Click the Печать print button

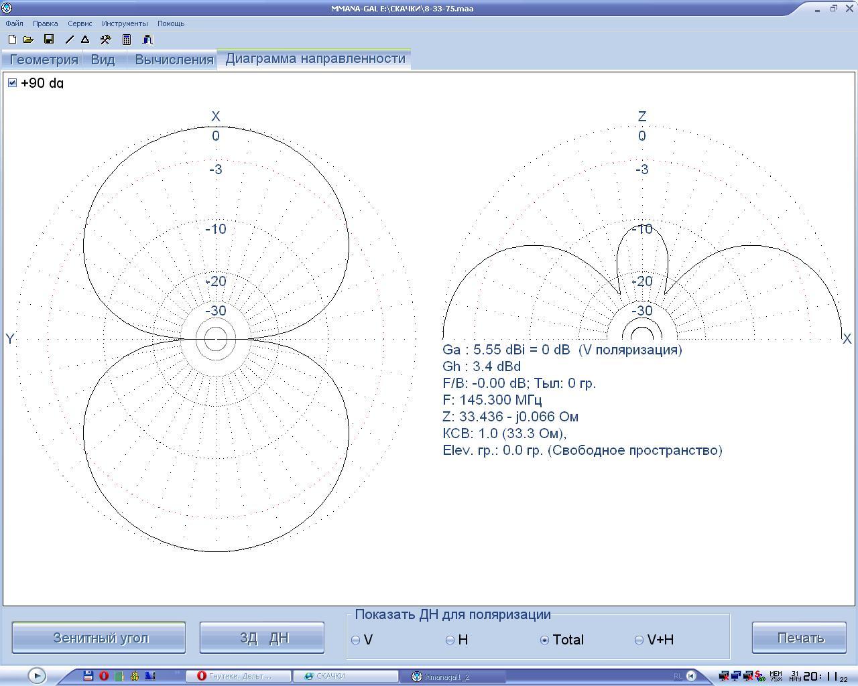coord(800,638)
